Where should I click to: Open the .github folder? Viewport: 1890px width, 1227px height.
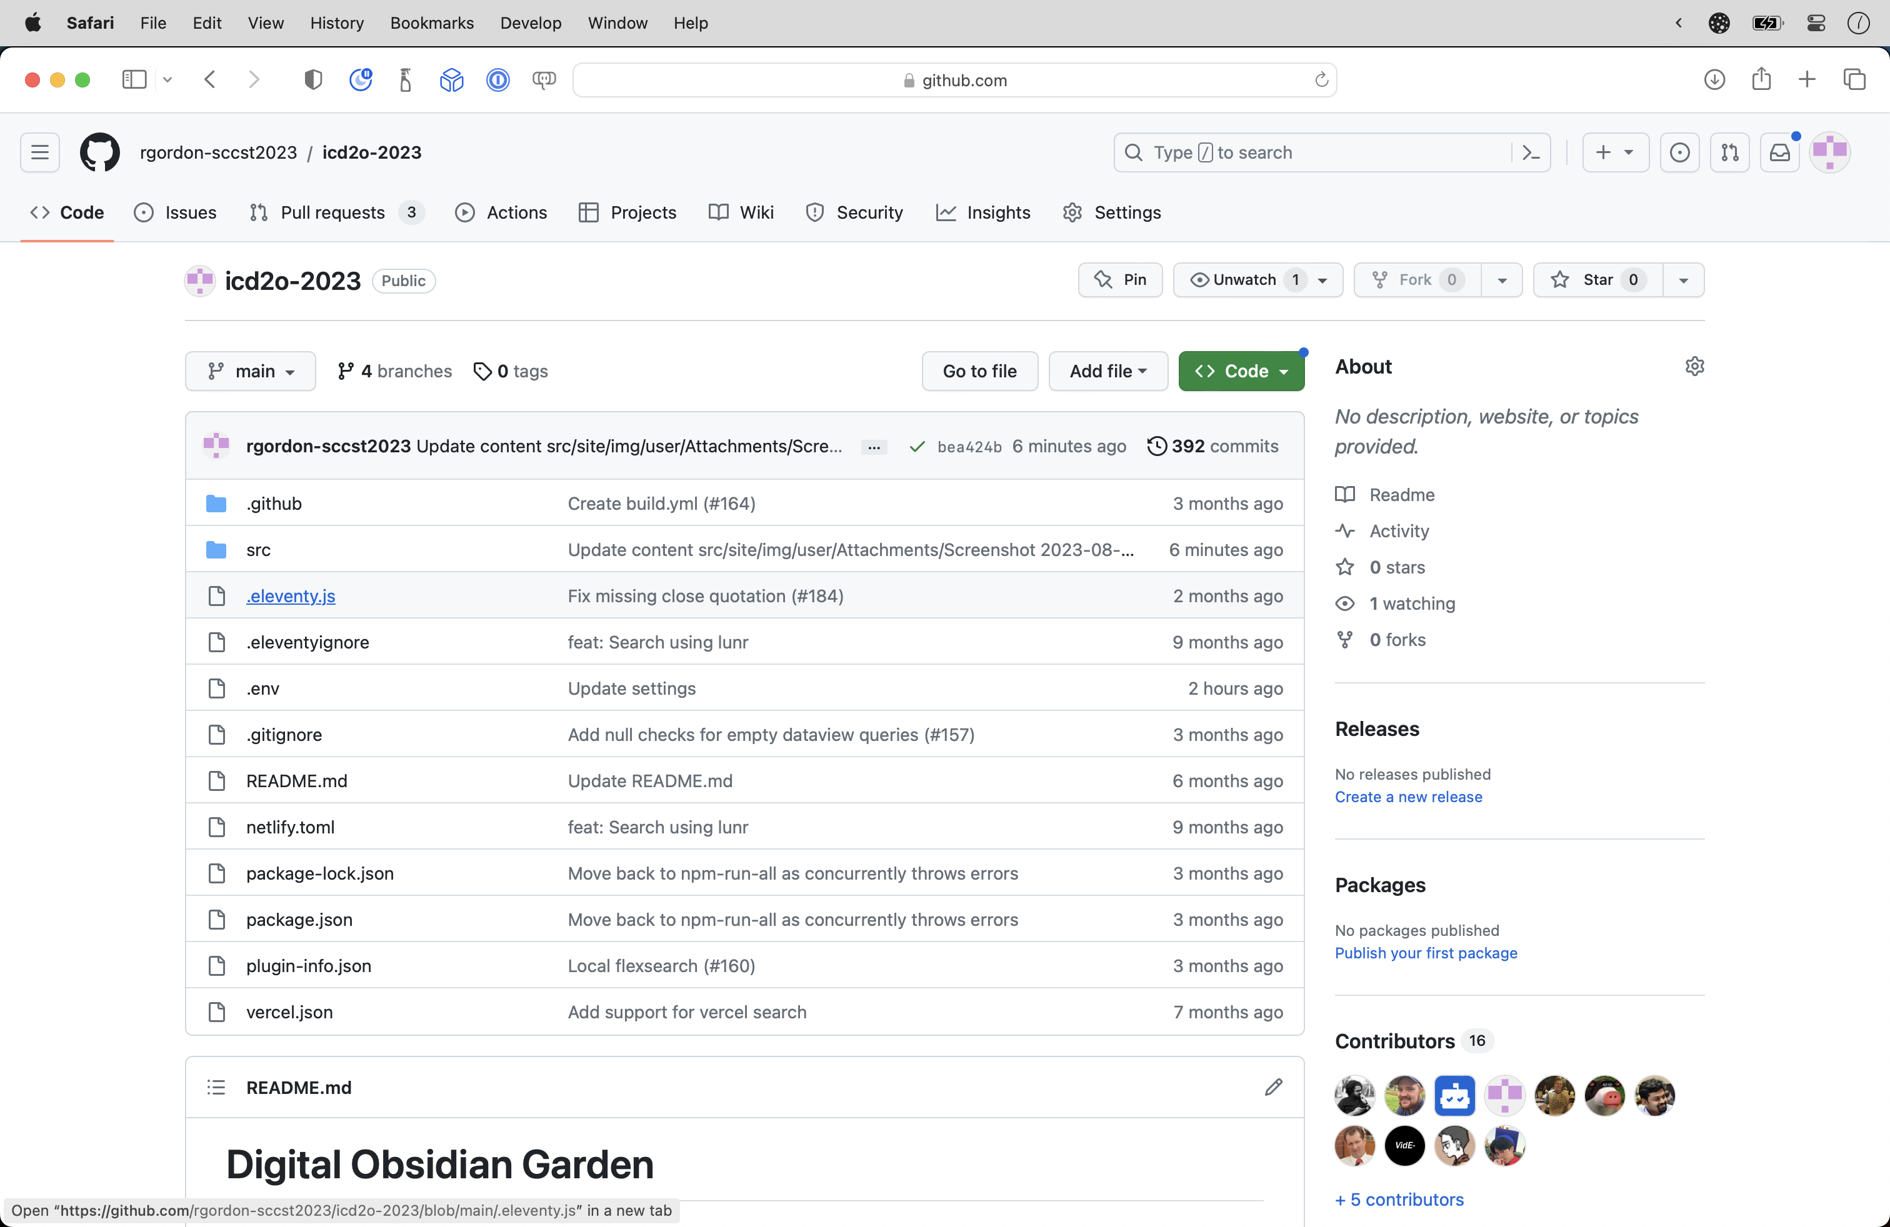click(x=274, y=504)
